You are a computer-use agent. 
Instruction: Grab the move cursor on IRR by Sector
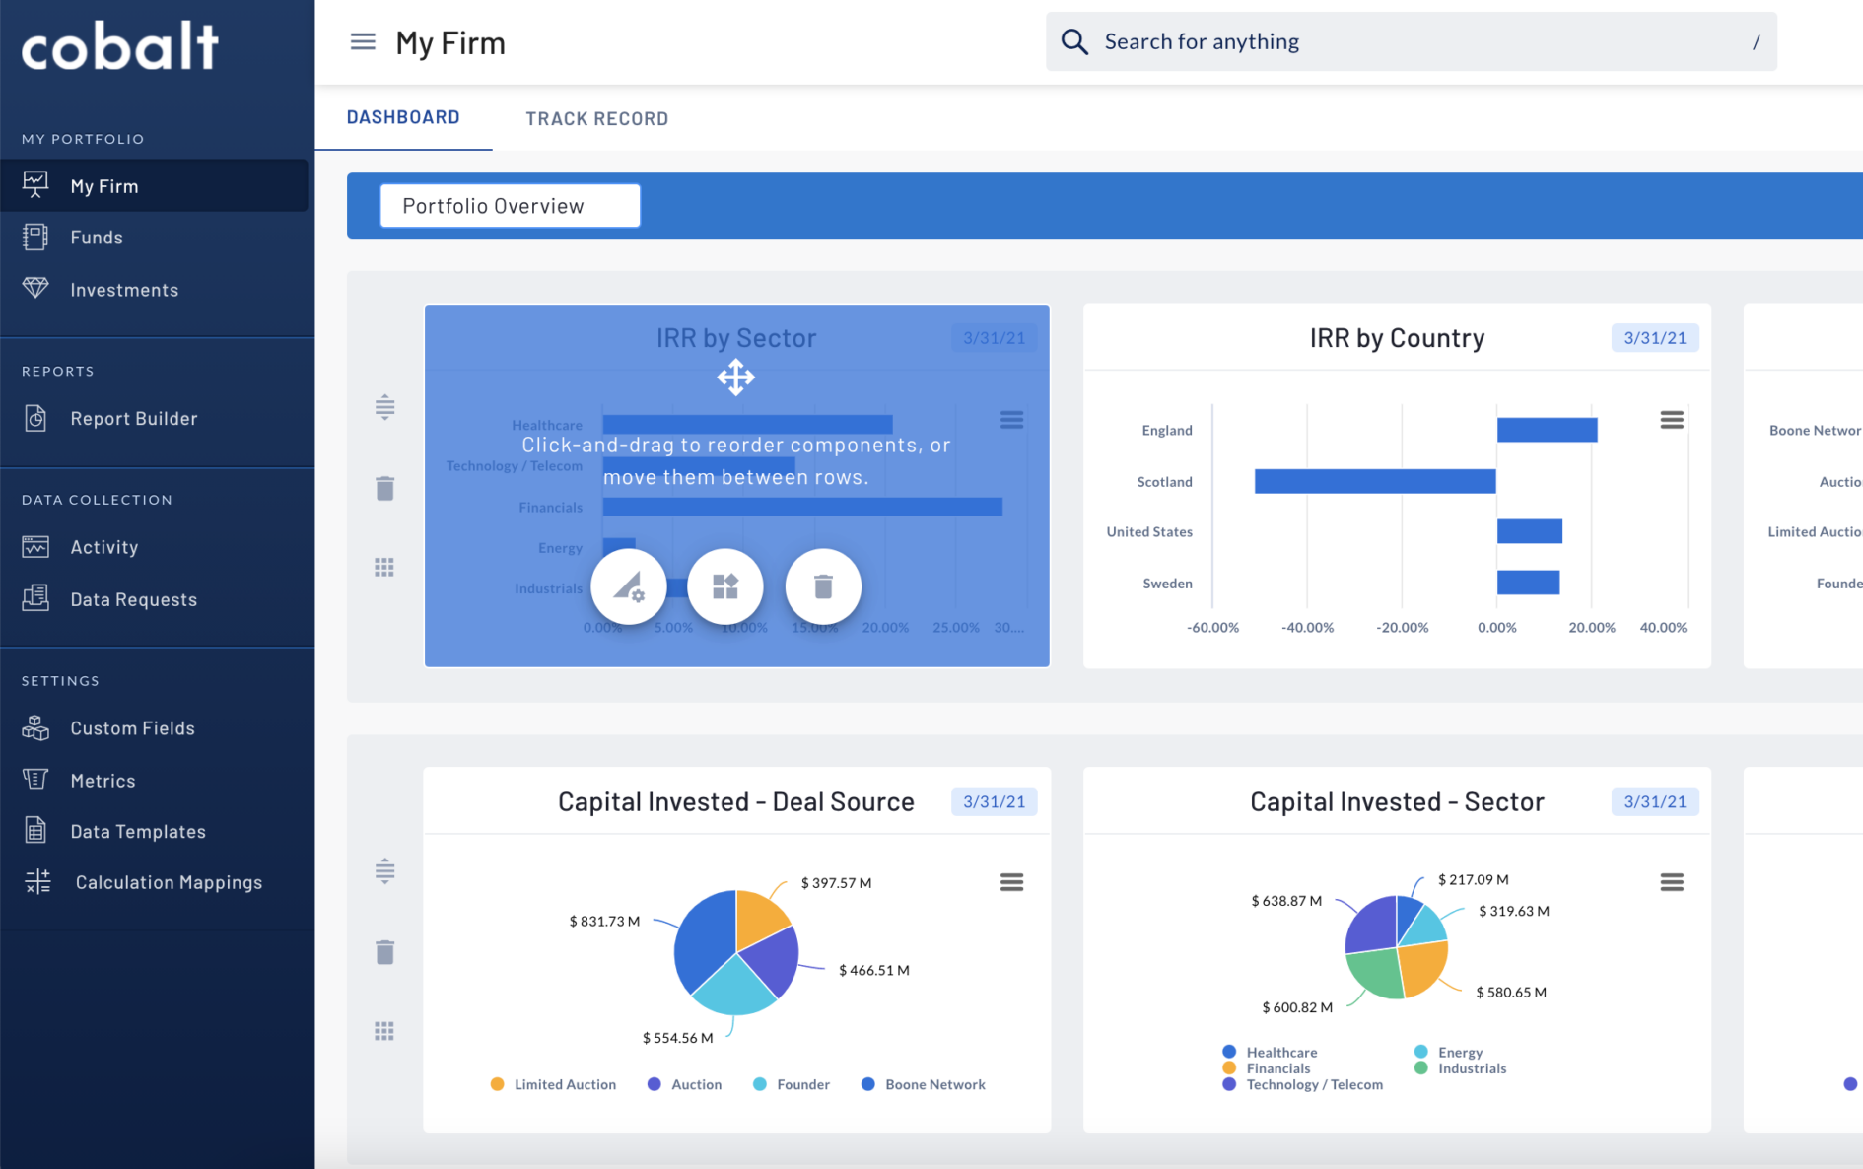coord(736,378)
